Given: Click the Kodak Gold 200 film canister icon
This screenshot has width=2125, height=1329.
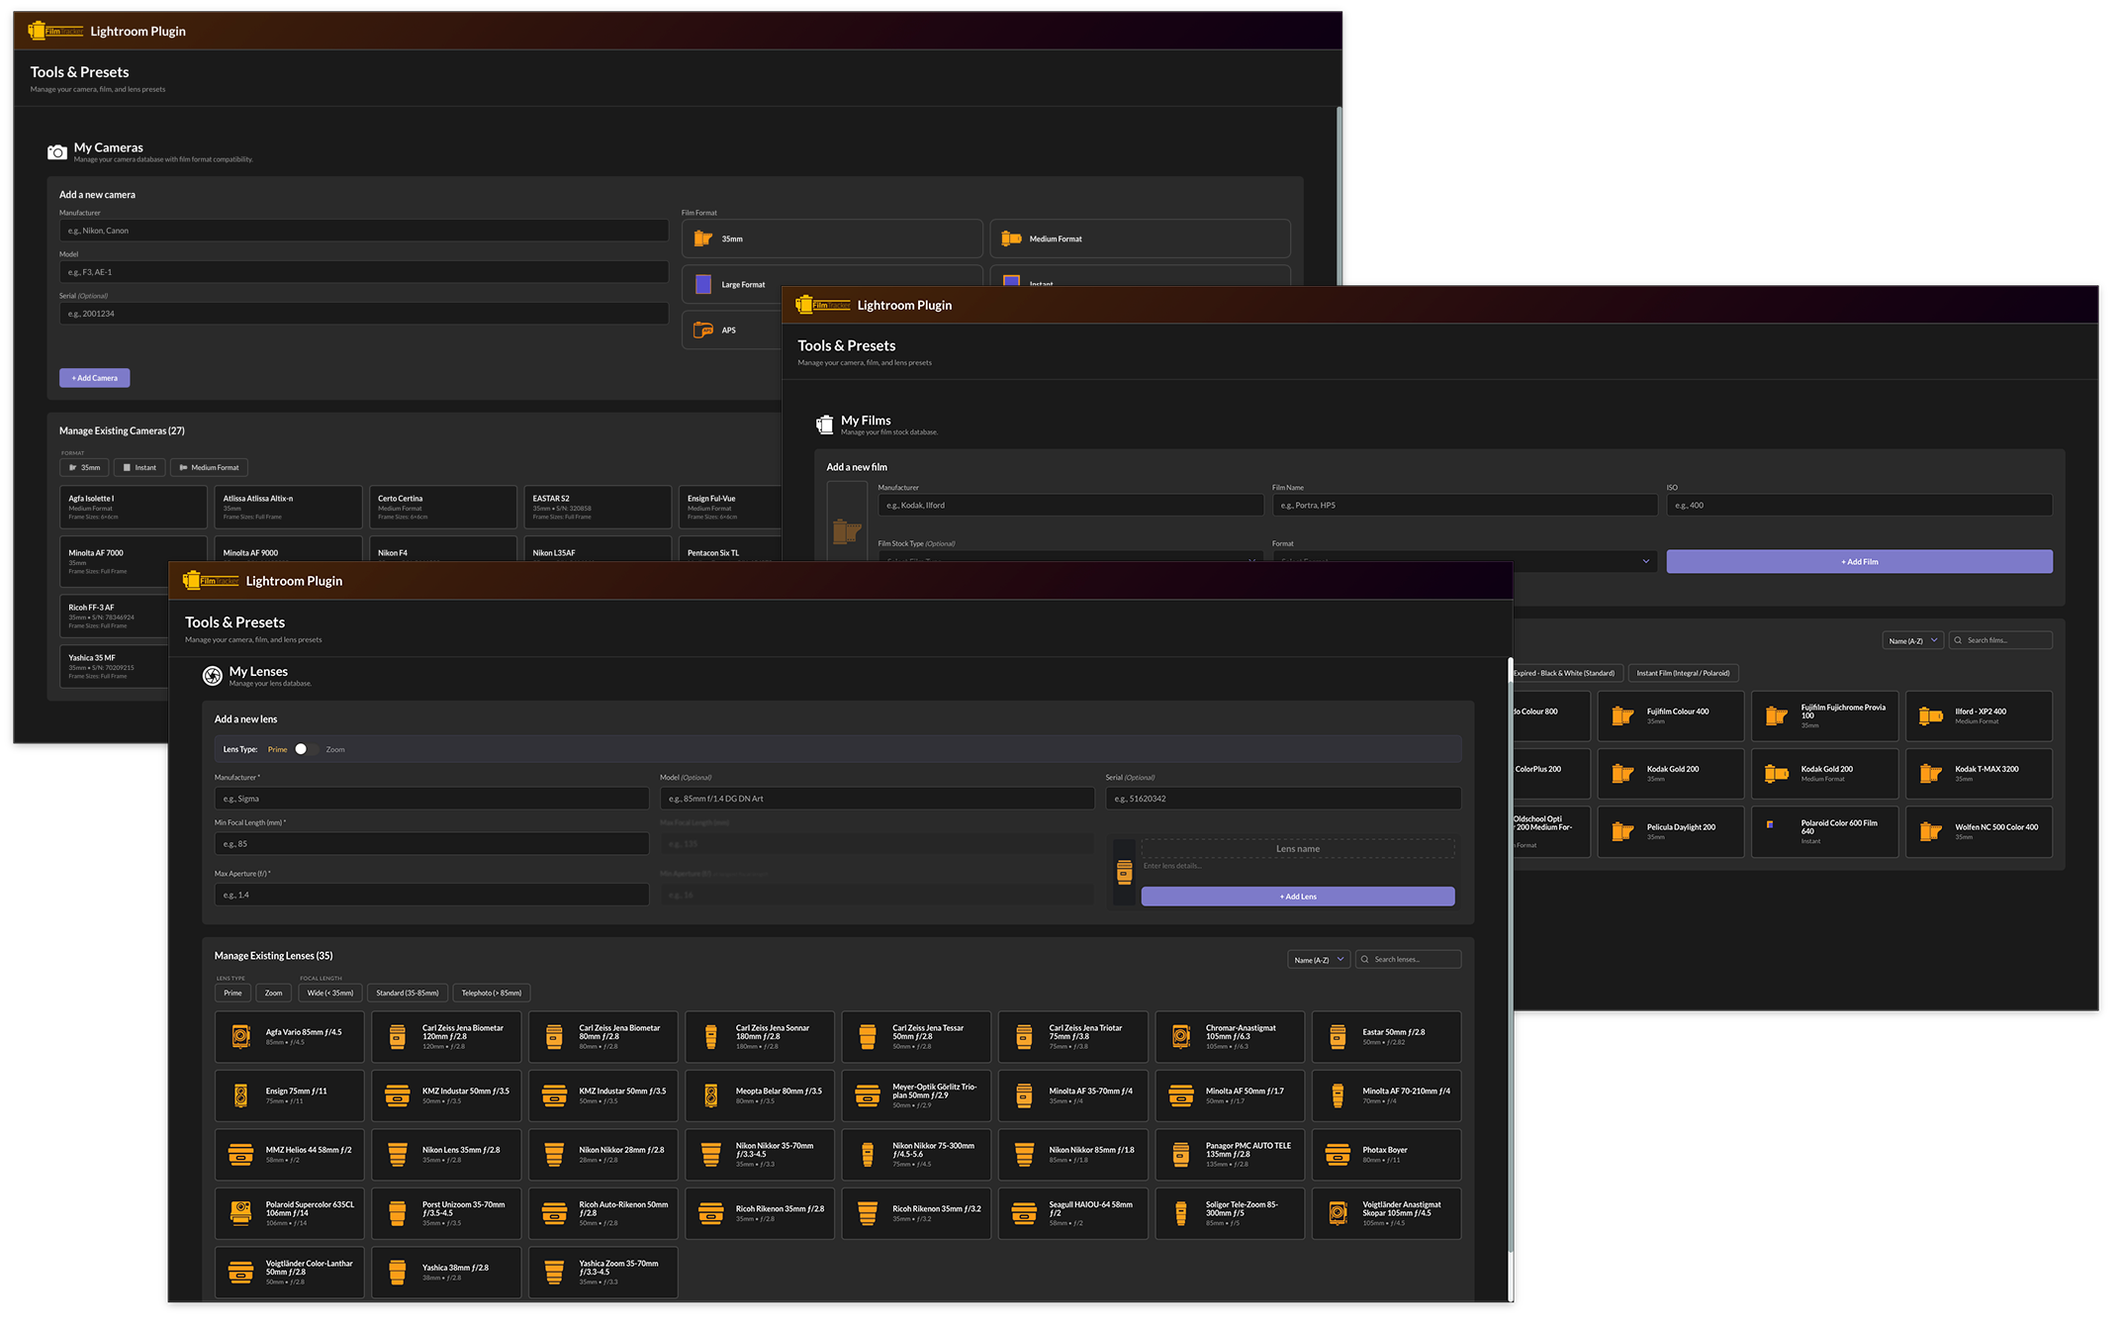Looking at the screenshot, I should pos(1621,773).
